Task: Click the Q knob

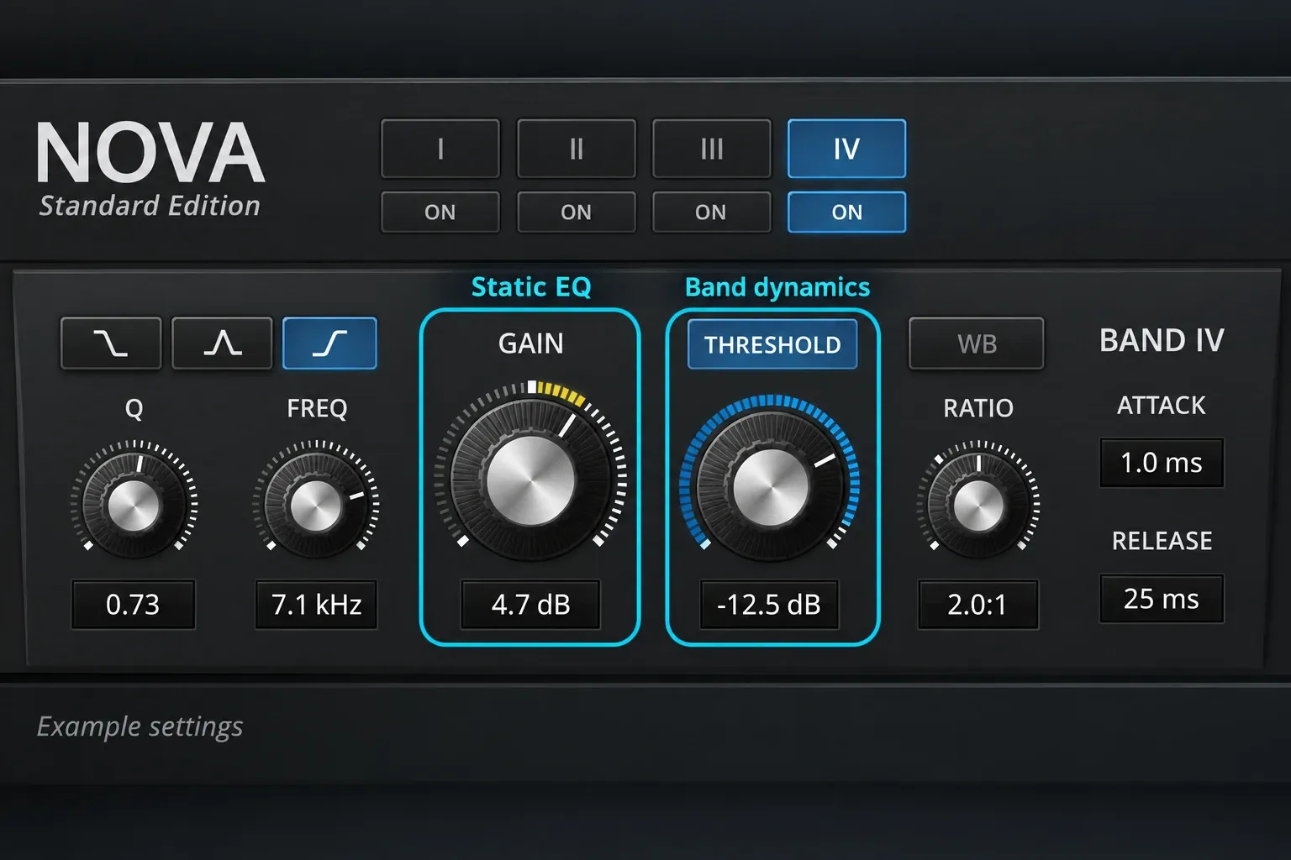Action: pos(134,505)
